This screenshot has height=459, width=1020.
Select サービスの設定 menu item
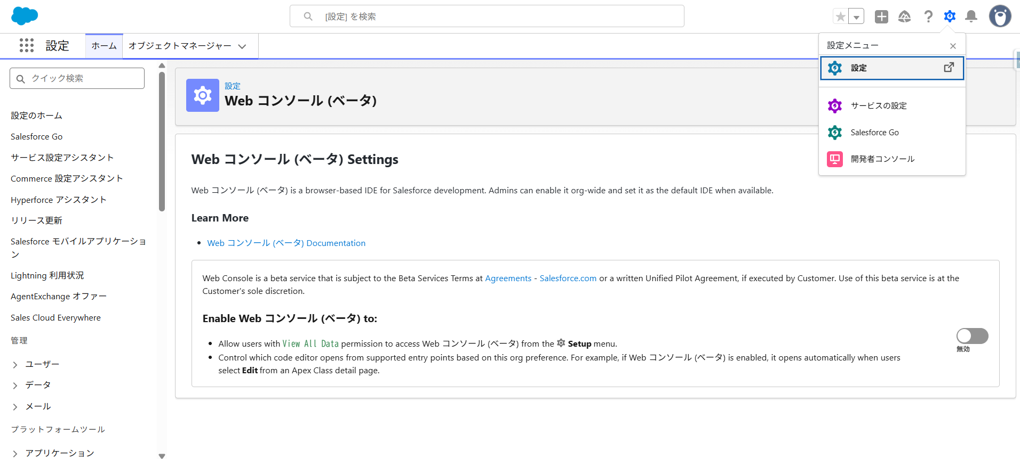pyautogui.click(x=892, y=105)
